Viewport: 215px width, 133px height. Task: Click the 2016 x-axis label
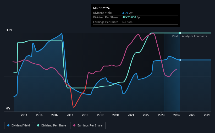click(x=54, y=115)
